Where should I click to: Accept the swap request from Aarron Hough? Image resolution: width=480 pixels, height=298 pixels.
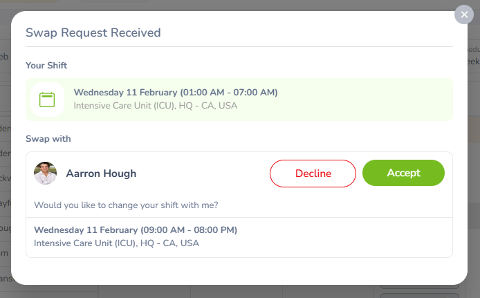(403, 174)
